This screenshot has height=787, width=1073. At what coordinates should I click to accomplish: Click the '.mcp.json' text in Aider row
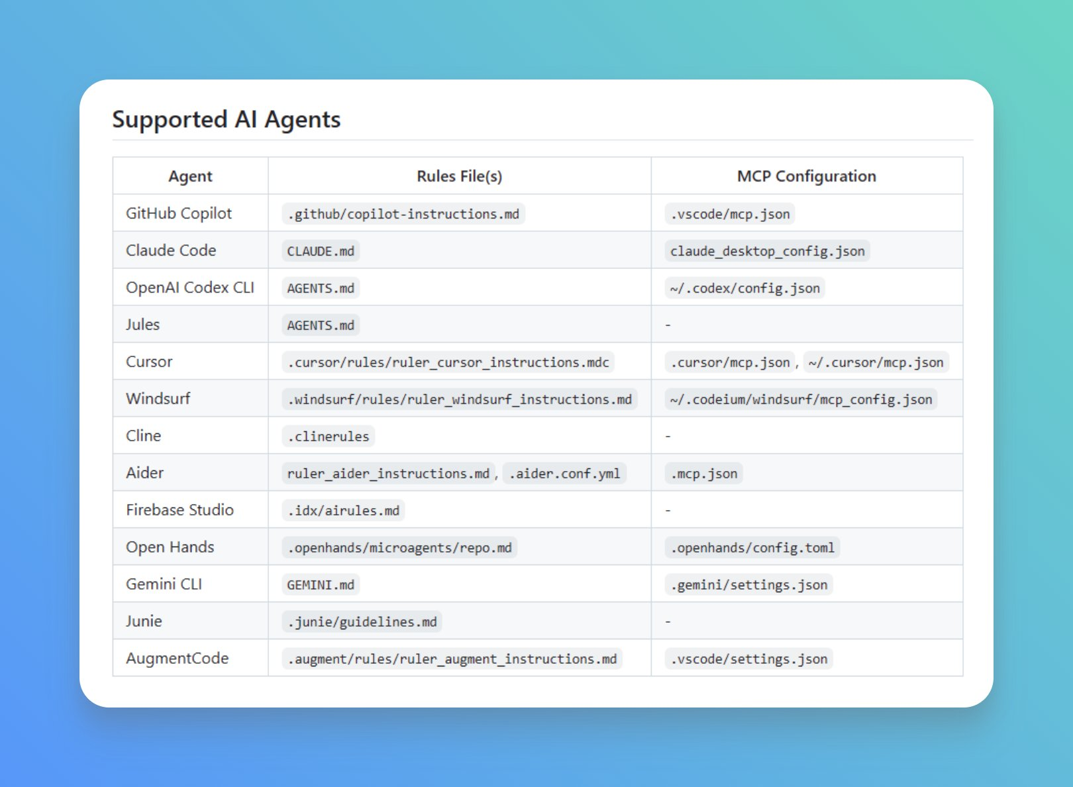704,474
